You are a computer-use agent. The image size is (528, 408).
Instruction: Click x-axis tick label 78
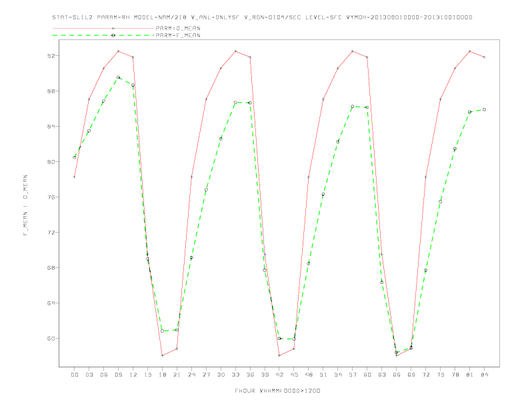(x=455, y=375)
